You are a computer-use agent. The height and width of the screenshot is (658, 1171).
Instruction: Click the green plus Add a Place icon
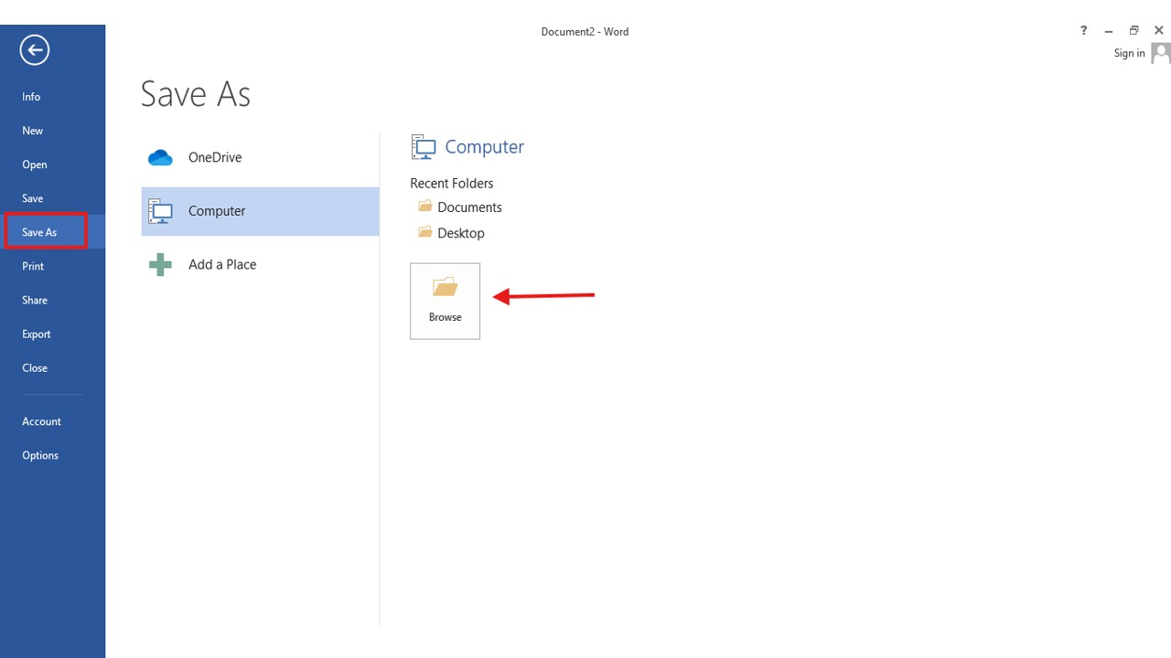(x=161, y=265)
